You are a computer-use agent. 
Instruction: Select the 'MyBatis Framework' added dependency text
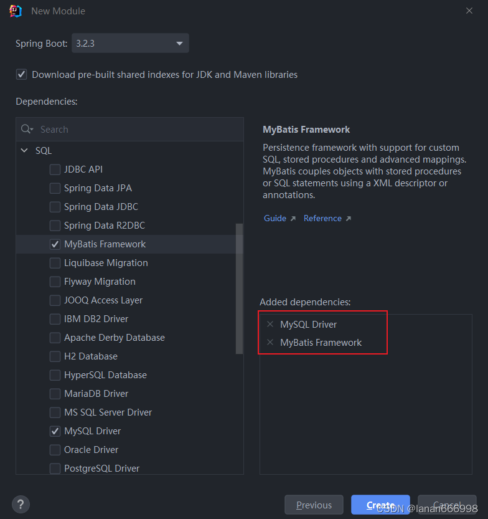[x=321, y=342]
